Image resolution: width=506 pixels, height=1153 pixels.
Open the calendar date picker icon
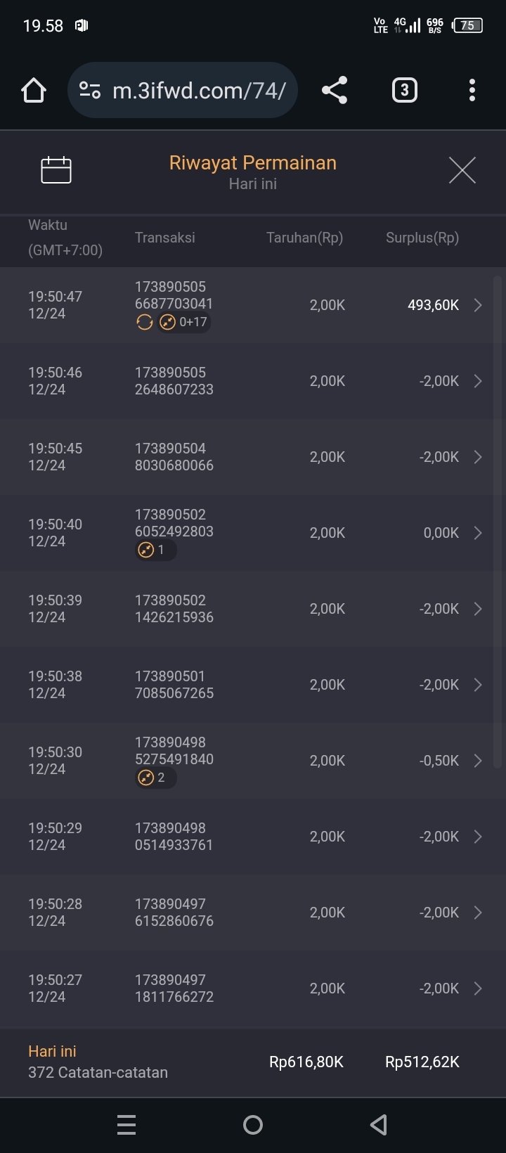coord(56,170)
